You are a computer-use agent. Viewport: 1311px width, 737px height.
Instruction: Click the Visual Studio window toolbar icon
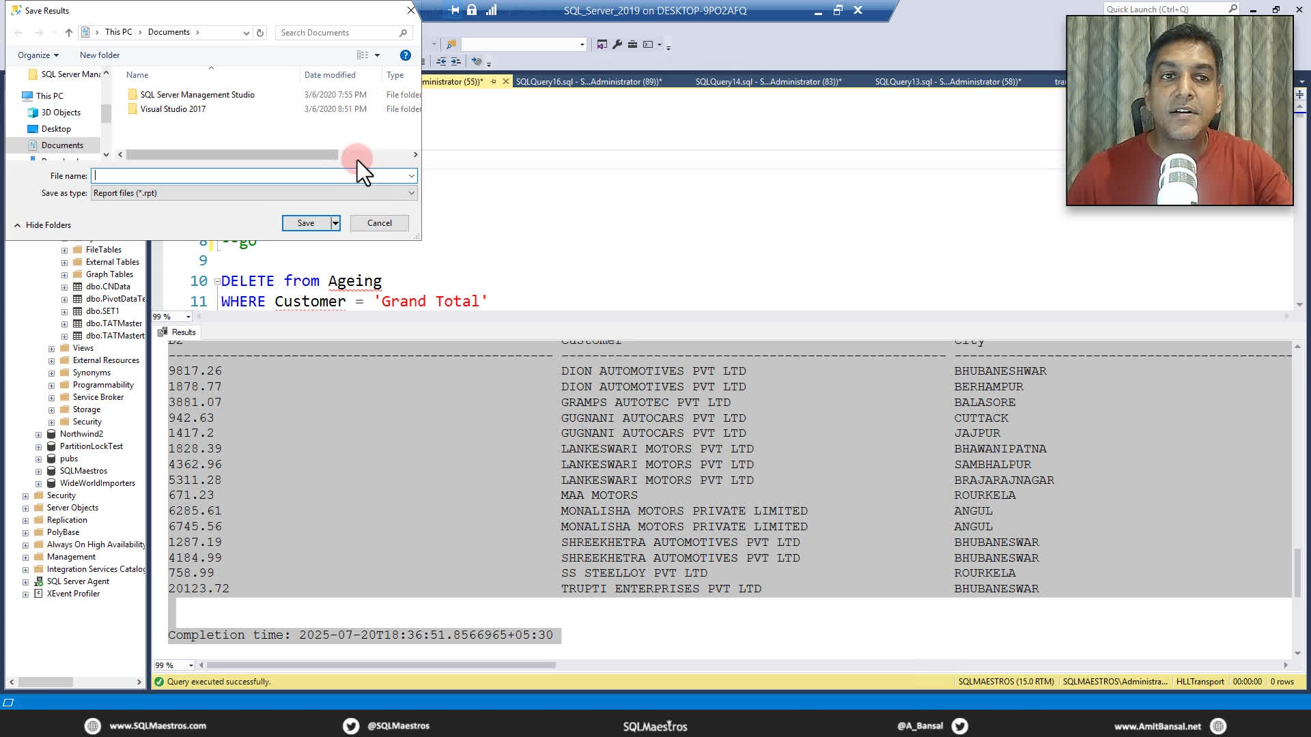click(602, 44)
